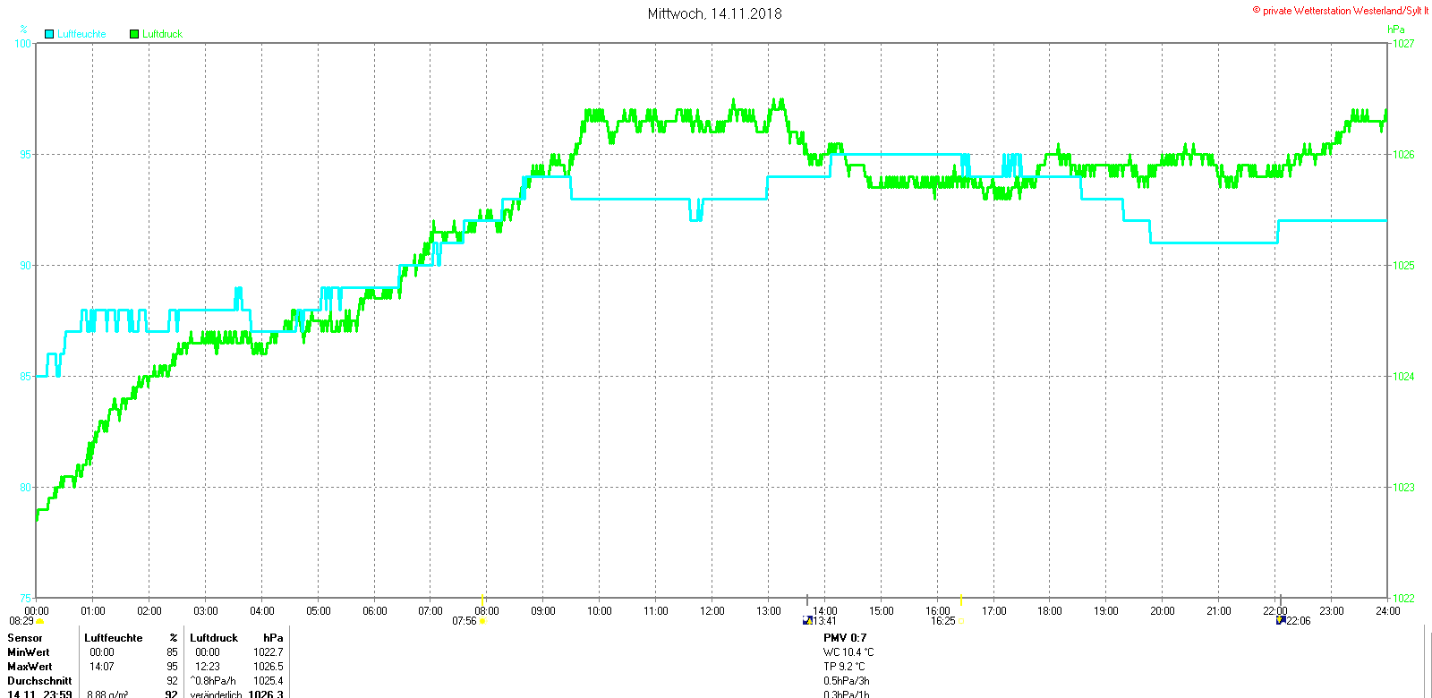Select the 21:00 time axis label
Viewport: 1432px width, 698px height.
(1219, 611)
